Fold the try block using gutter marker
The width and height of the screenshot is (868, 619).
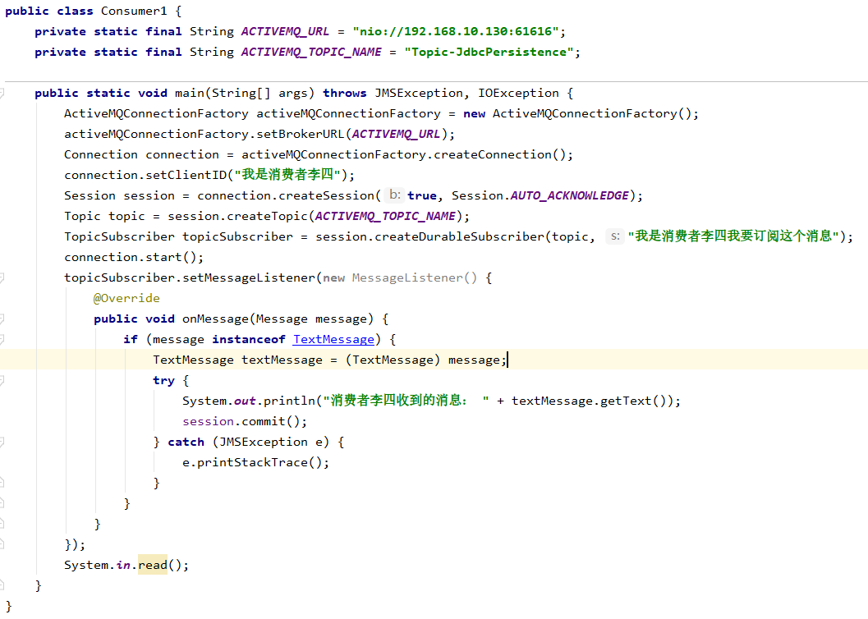2,380
